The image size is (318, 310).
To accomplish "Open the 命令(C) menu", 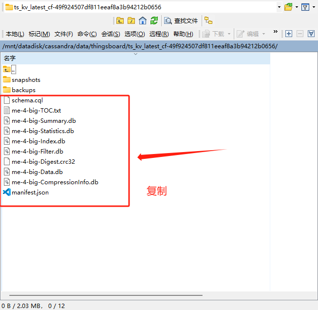I will [x=87, y=34].
